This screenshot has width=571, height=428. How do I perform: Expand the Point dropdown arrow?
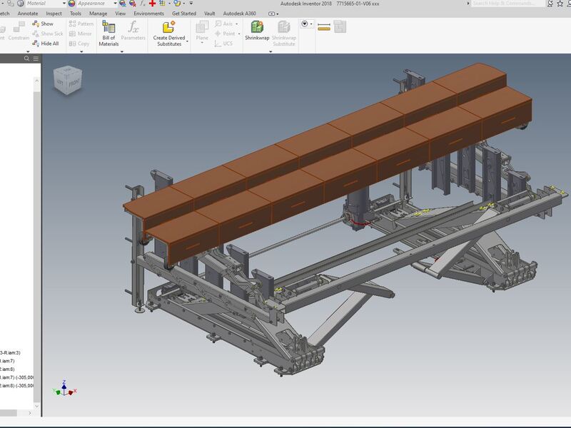click(239, 34)
